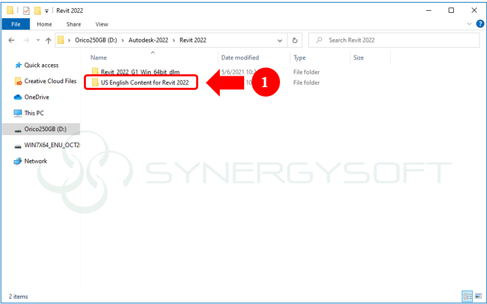Expand the address bar history dropdown

[280, 41]
